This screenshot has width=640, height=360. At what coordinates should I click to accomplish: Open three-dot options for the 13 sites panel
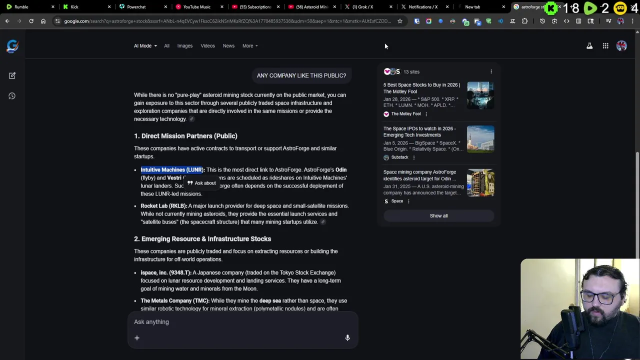click(491, 71)
